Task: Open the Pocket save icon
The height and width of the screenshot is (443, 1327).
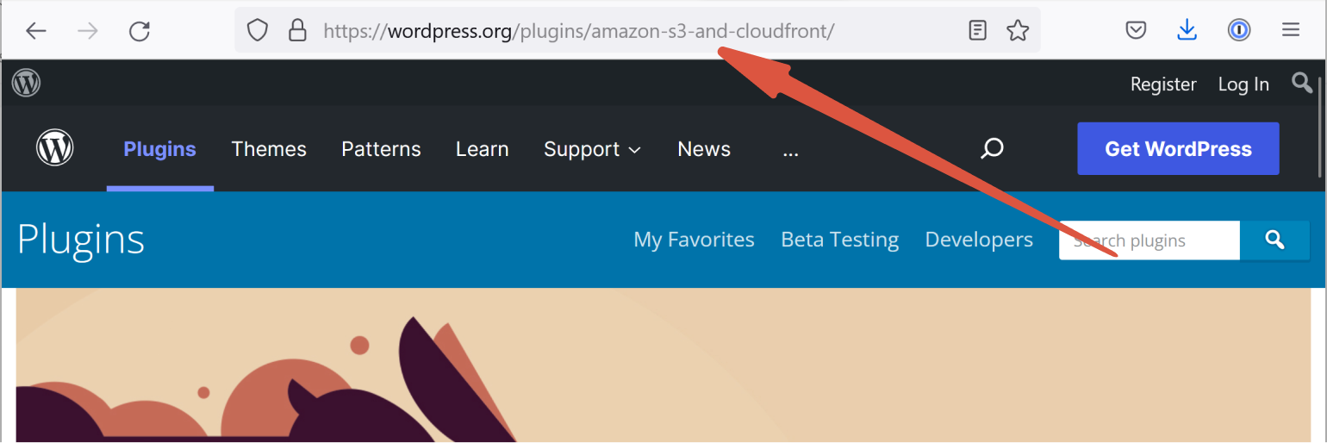Action: pos(1137,31)
